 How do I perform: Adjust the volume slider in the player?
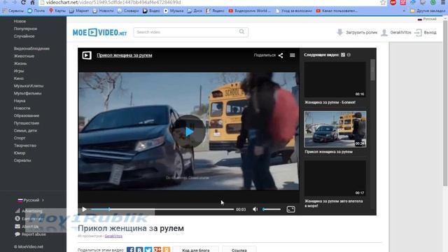272,209
